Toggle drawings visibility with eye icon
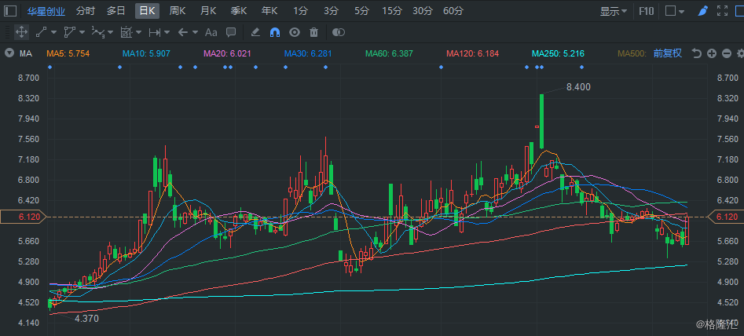The image size is (744, 336). (x=295, y=32)
